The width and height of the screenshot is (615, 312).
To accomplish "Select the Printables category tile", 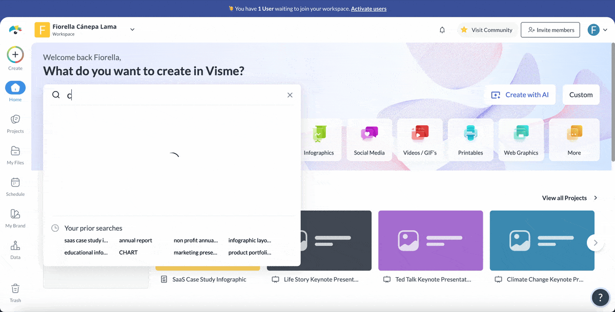I will point(470,139).
